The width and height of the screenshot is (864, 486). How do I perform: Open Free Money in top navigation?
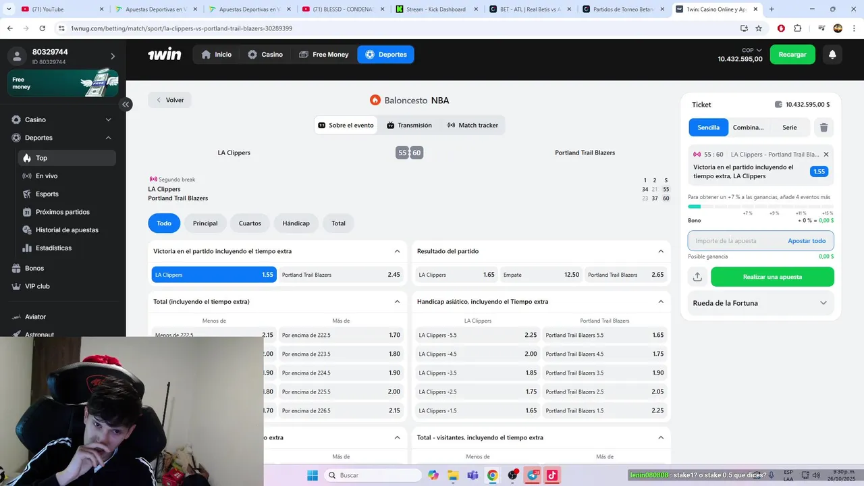click(x=324, y=55)
